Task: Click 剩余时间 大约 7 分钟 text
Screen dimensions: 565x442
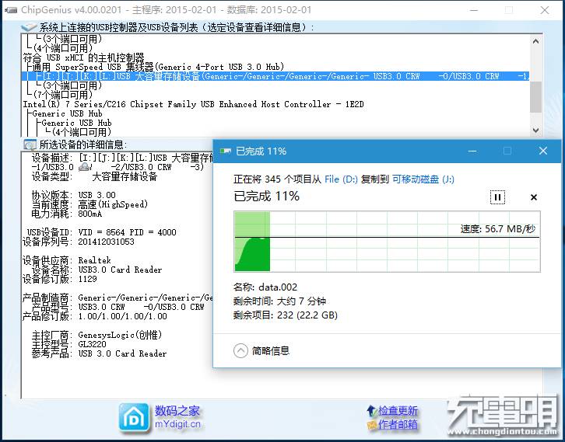Action: coord(279,301)
